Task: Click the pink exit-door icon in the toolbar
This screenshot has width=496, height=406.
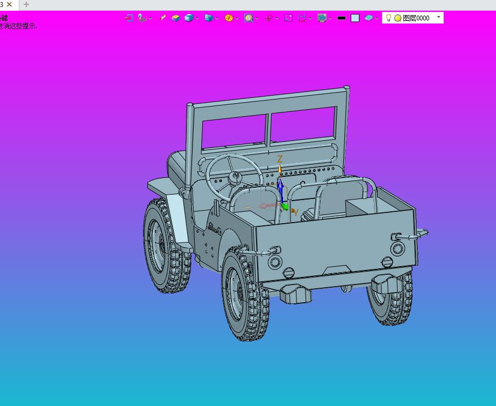Action: 129,18
